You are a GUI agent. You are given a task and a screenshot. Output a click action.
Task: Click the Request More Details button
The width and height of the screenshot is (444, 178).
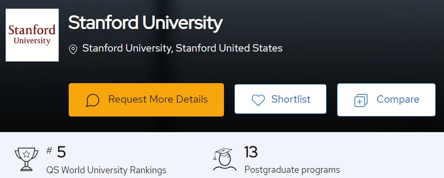point(146,100)
